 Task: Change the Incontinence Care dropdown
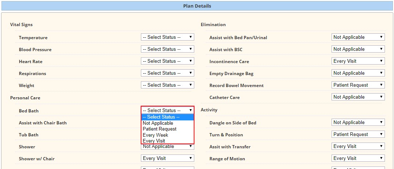[x=358, y=61]
